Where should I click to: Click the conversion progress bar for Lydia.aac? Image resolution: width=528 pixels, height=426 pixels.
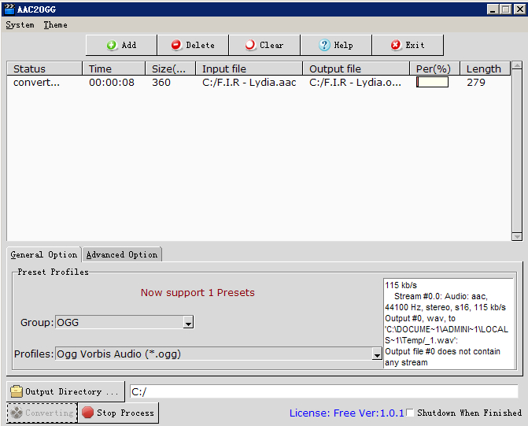point(432,82)
